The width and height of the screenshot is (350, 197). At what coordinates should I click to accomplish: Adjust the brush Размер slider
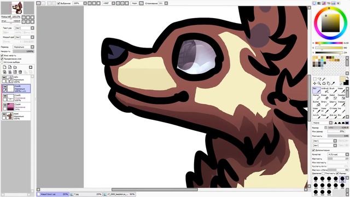click(339, 128)
